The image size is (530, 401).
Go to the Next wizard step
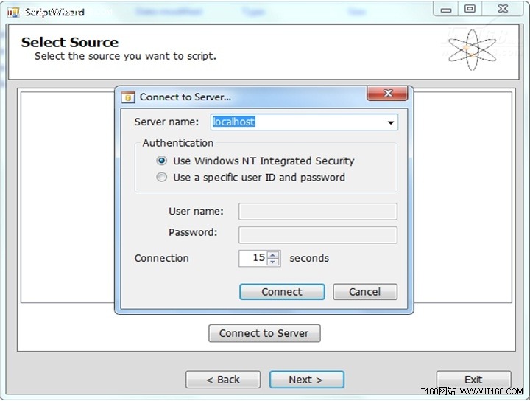306,380
